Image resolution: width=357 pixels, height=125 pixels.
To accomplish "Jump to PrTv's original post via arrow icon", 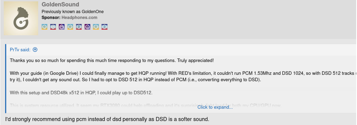I will coord(35,50).
